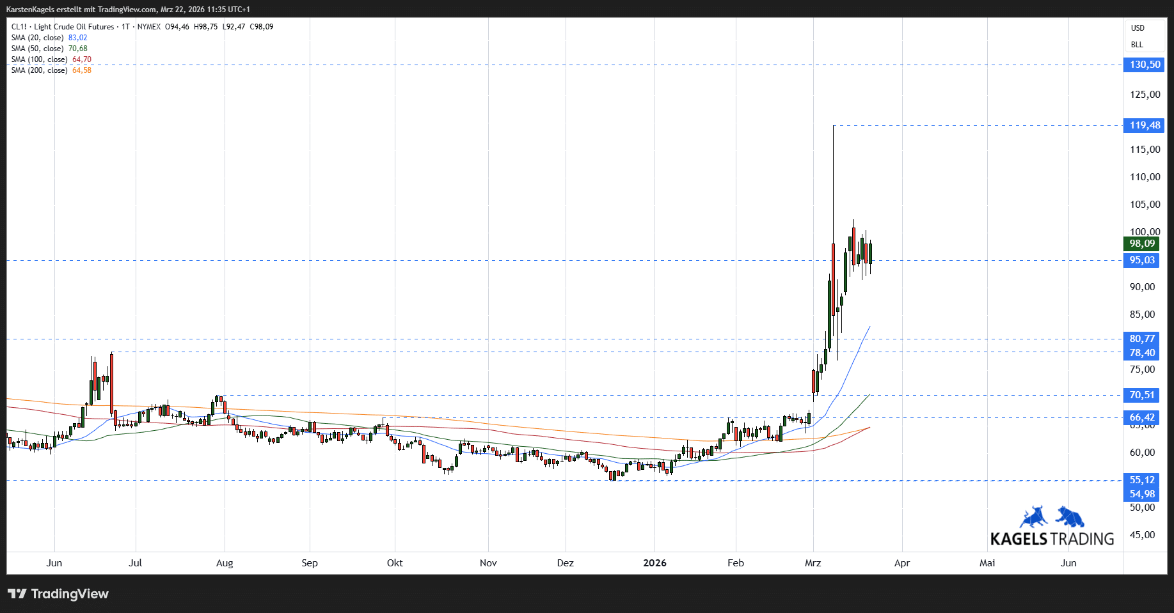The image size is (1174, 613).
Task: Click the 66,42 price level tag
Action: (1142, 417)
